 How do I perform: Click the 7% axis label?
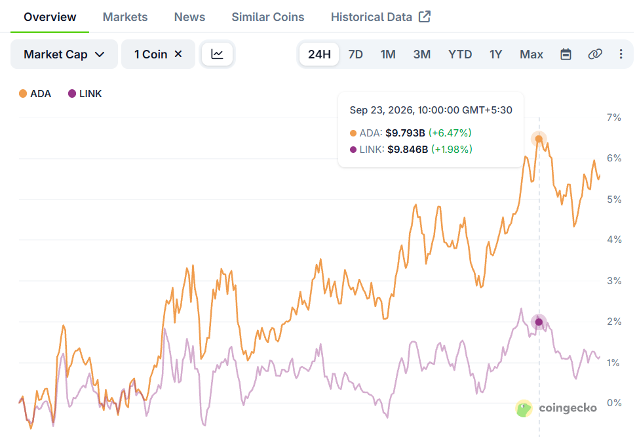coord(613,117)
